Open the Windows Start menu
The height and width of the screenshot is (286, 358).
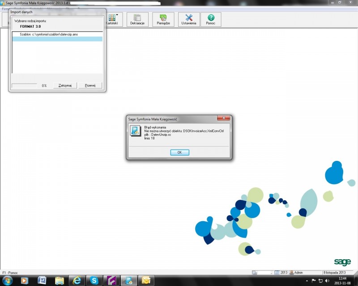click(7, 281)
